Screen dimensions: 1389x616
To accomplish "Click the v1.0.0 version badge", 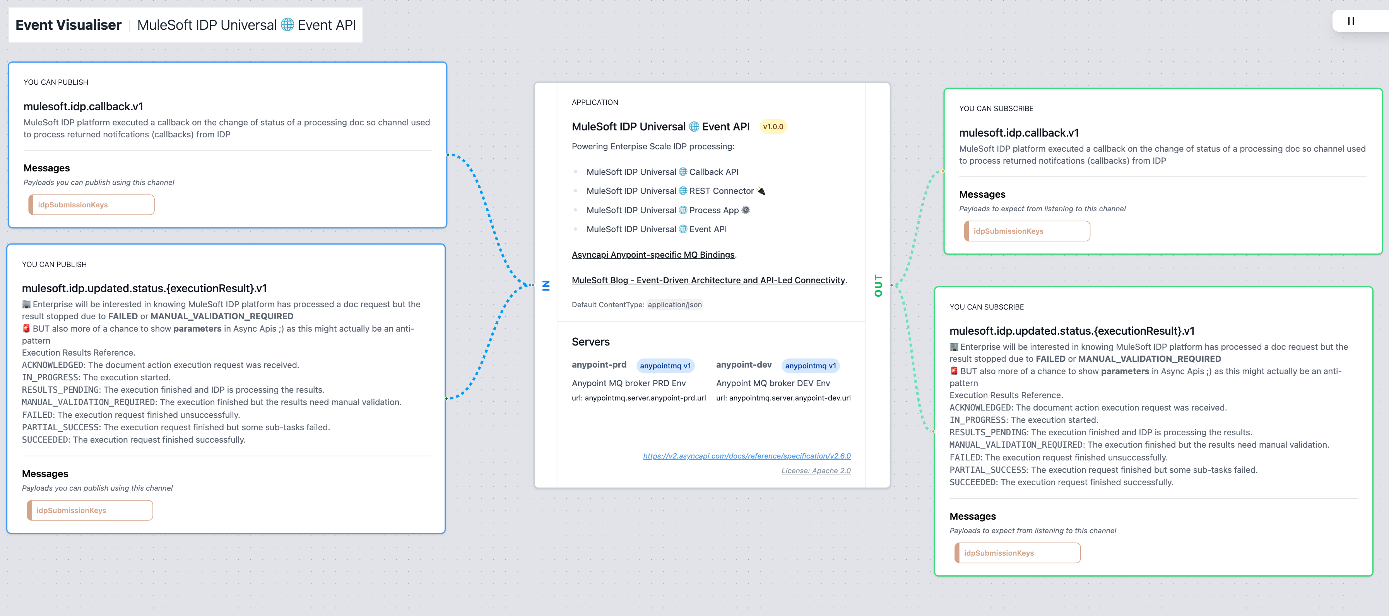I will click(773, 127).
